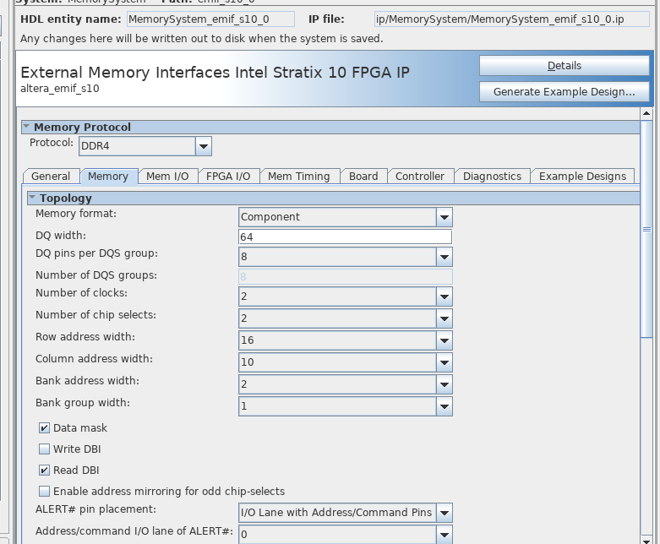Enable the Write DBI checkbox

44,449
